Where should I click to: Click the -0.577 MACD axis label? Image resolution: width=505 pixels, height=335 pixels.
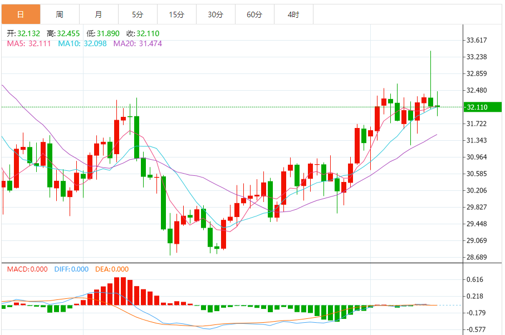point(475,329)
